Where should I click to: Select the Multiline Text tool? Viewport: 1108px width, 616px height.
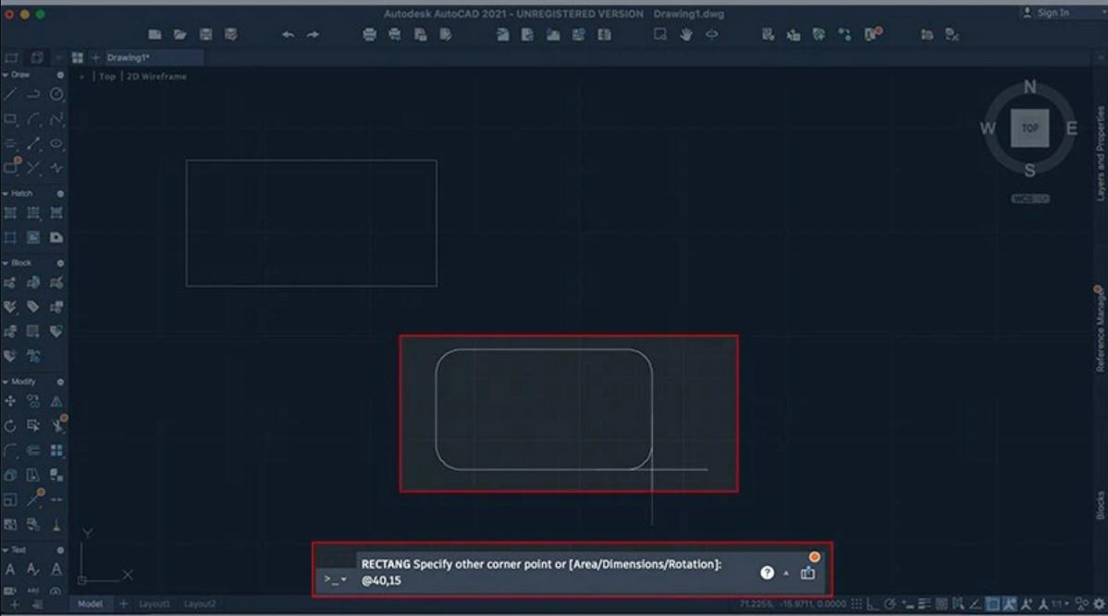coord(10,570)
